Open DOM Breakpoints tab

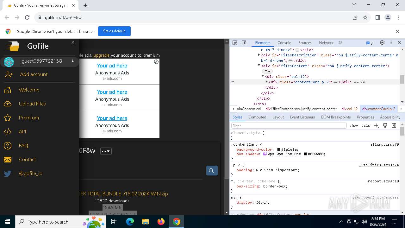[336, 117]
